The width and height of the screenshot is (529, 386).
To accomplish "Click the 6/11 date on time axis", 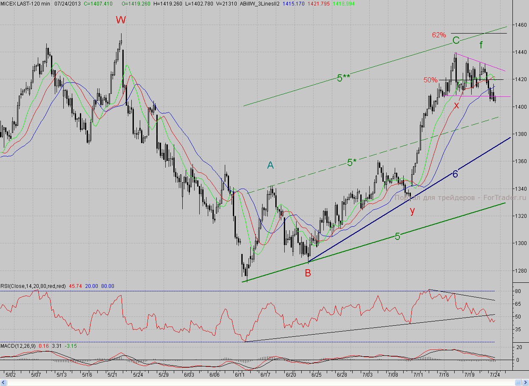I will coord(240,375).
